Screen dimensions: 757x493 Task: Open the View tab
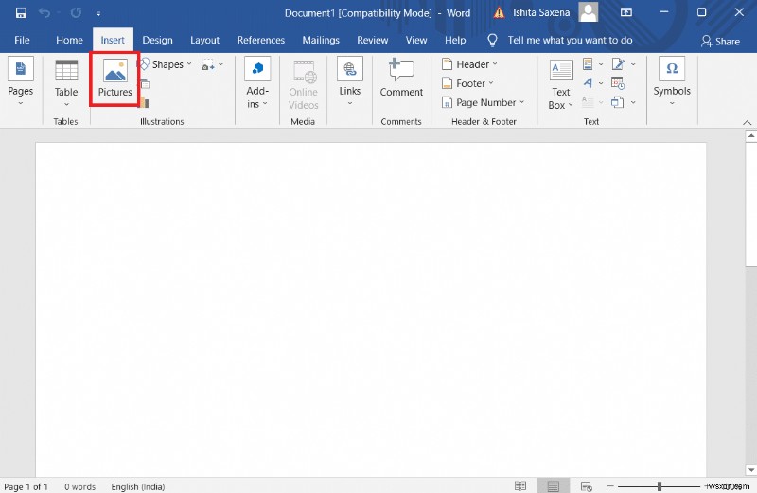click(416, 40)
